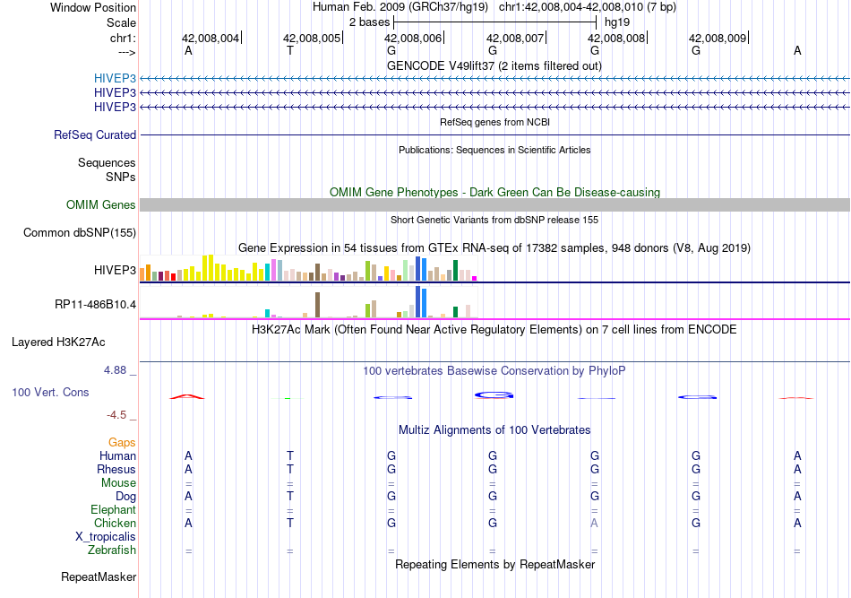The width and height of the screenshot is (851, 598).
Task: Select the Dog alignment row label
Action: (125, 497)
